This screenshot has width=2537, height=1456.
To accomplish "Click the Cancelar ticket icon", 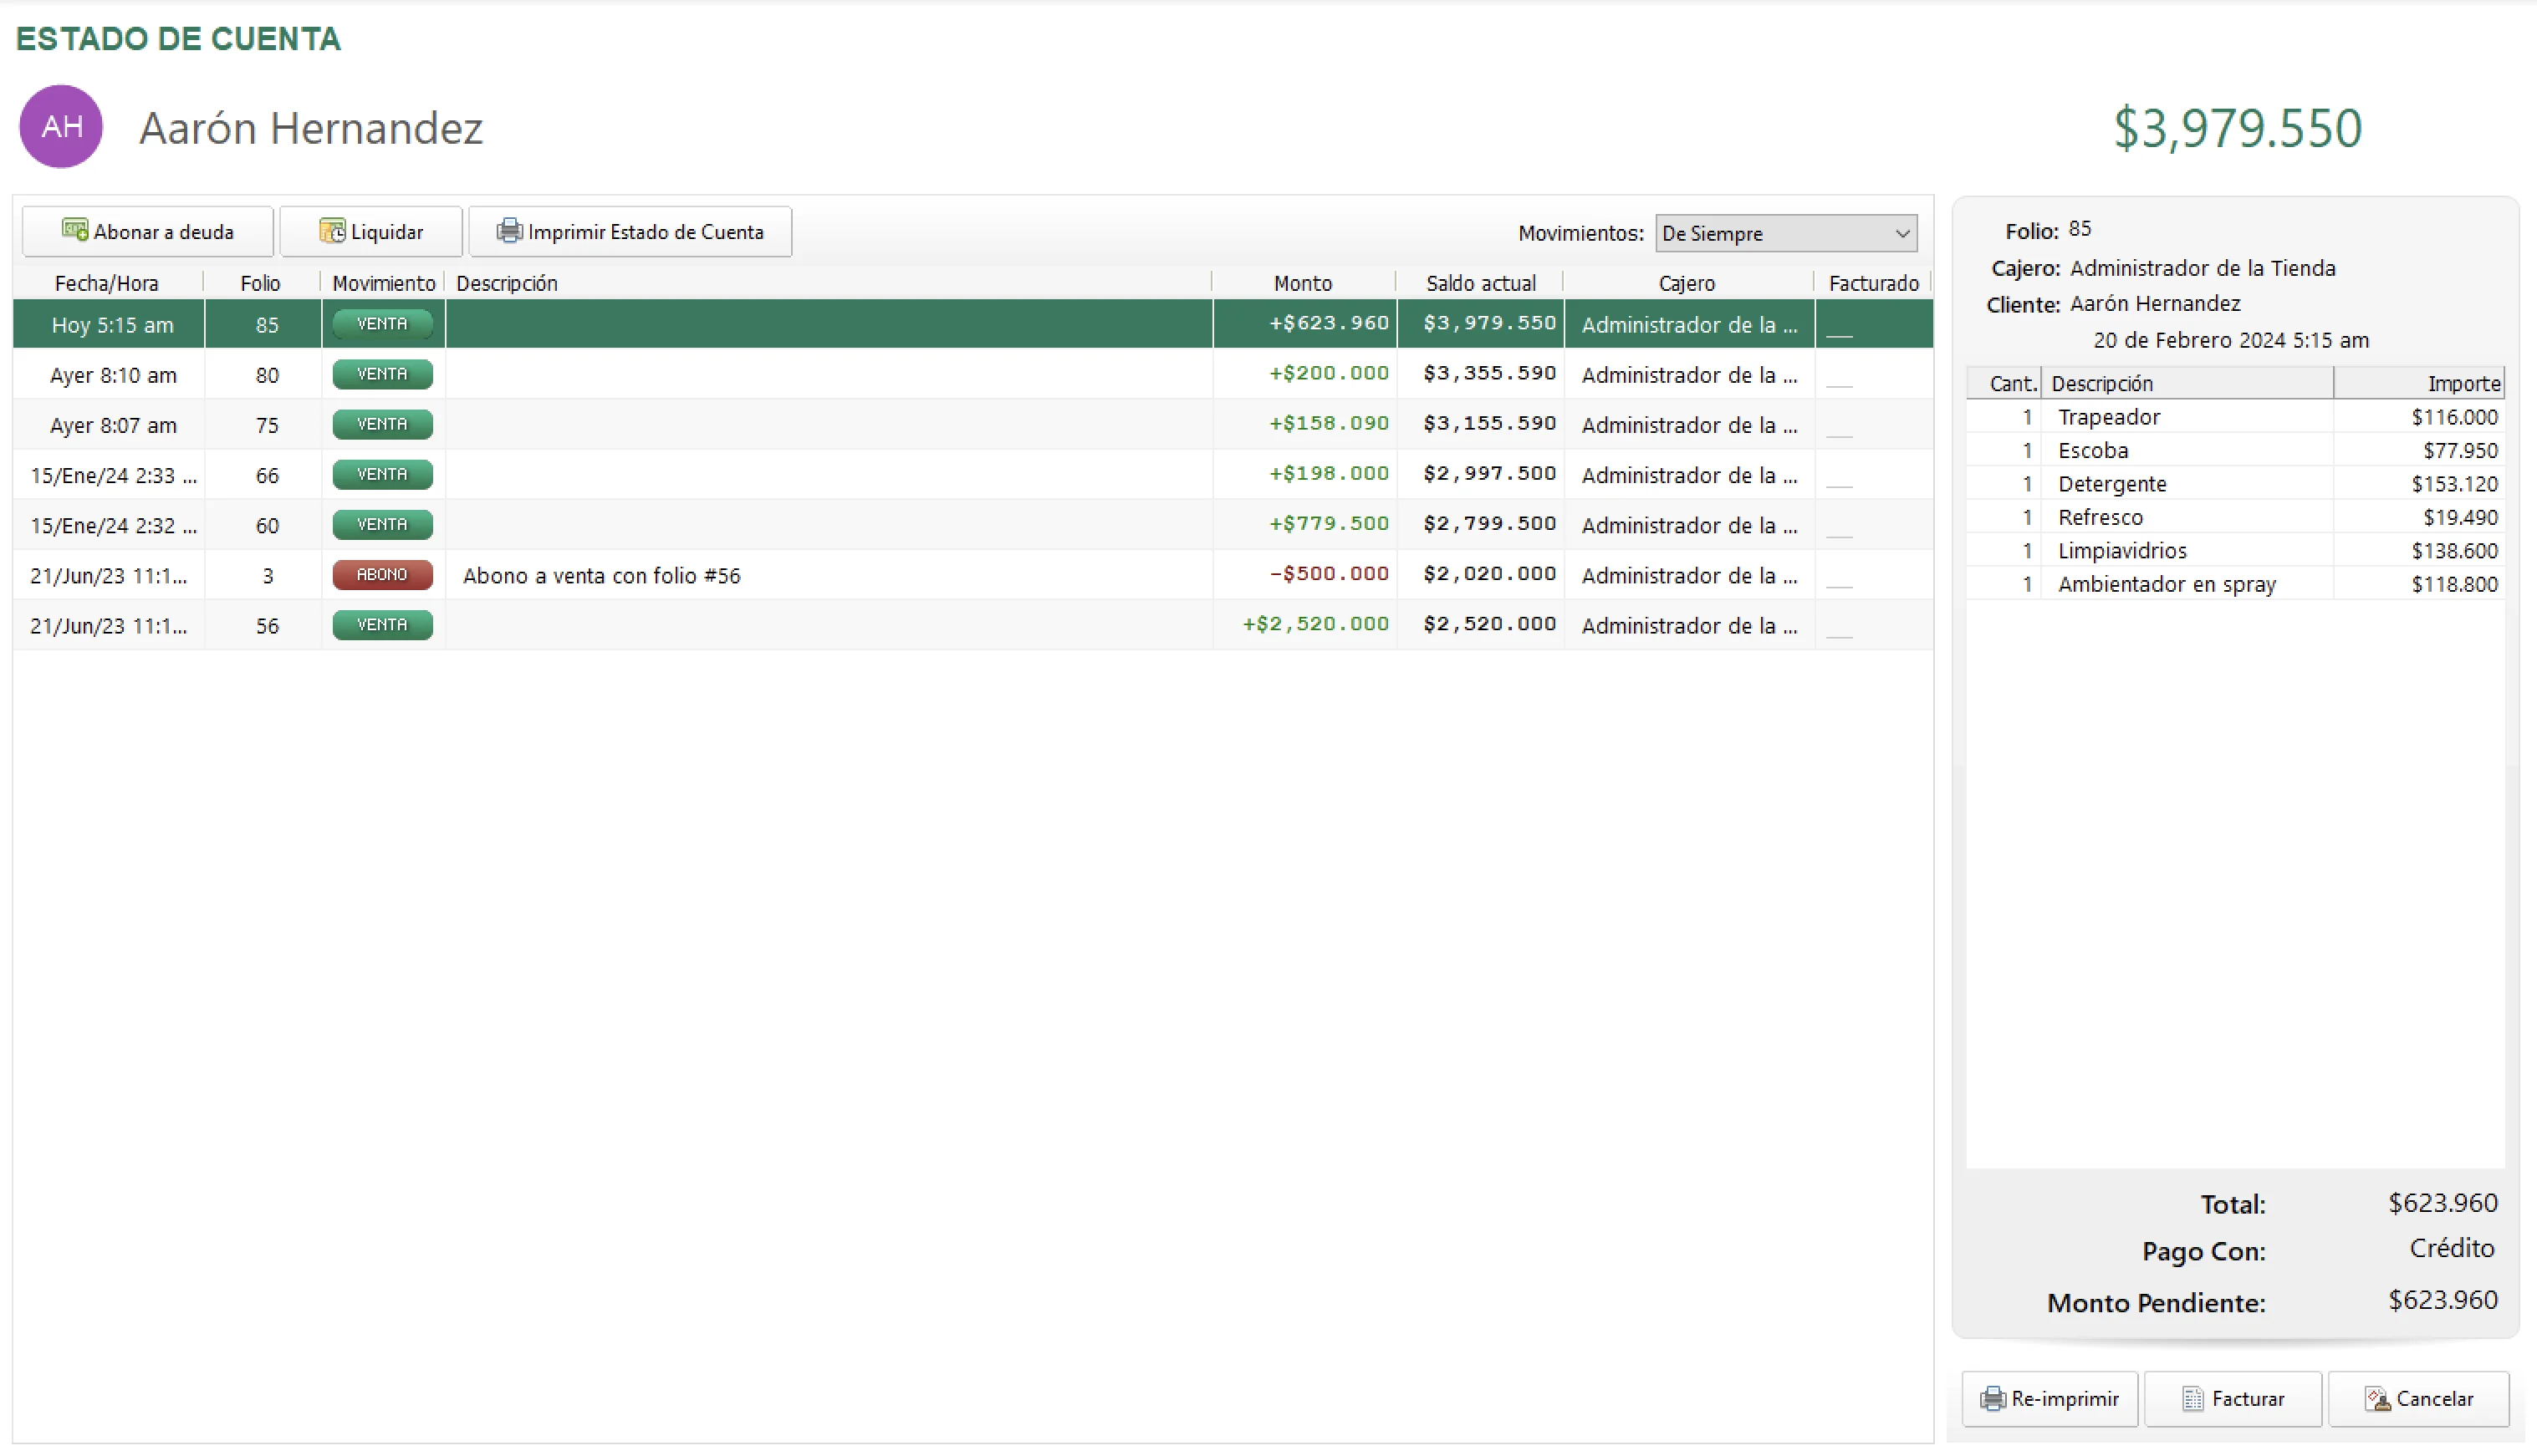I will (2377, 1398).
